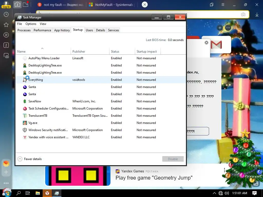The image size is (263, 197).
Task: Click the plus icon in browser sidebar
Action: tap(6, 172)
